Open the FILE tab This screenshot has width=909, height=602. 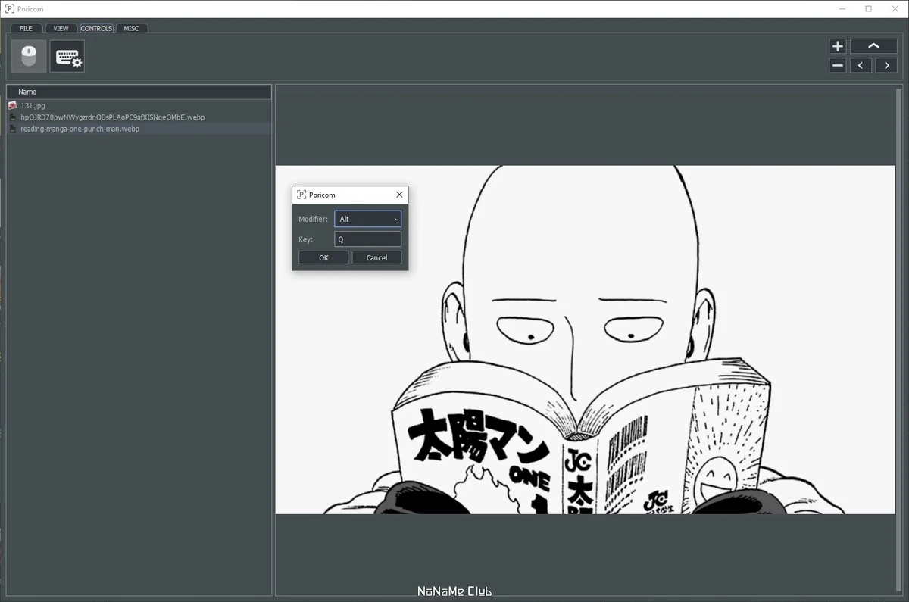pyautogui.click(x=27, y=28)
